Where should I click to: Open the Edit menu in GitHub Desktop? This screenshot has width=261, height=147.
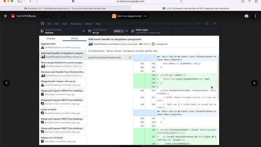coord(57,24)
